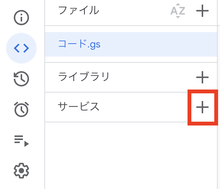Open the project Overview info icon
220x189 pixels.
pyautogui.click(x=21, y=18)
